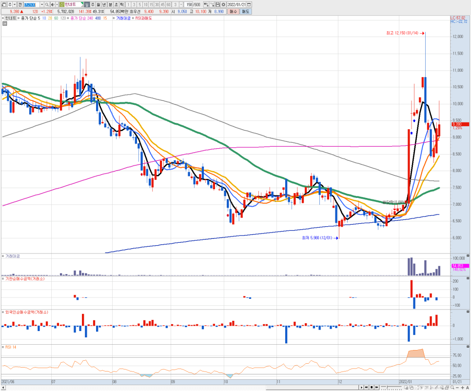
Task: Click the replay speed slider
Action: [x=391, y=388]
